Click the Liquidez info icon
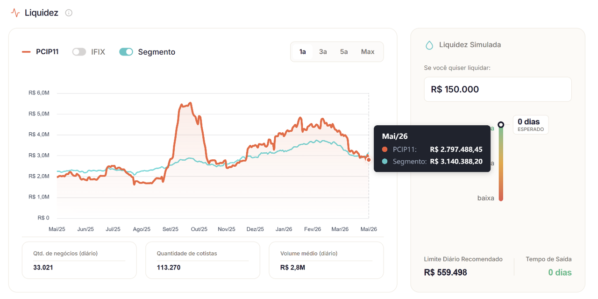 (69, 13)
